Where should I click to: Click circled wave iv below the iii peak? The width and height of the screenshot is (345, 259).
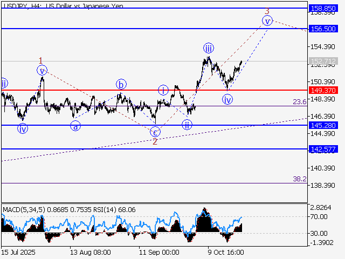227,99
